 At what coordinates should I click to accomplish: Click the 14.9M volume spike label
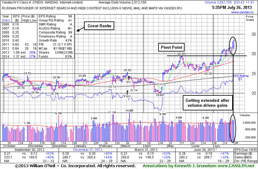tap(129, 111)
